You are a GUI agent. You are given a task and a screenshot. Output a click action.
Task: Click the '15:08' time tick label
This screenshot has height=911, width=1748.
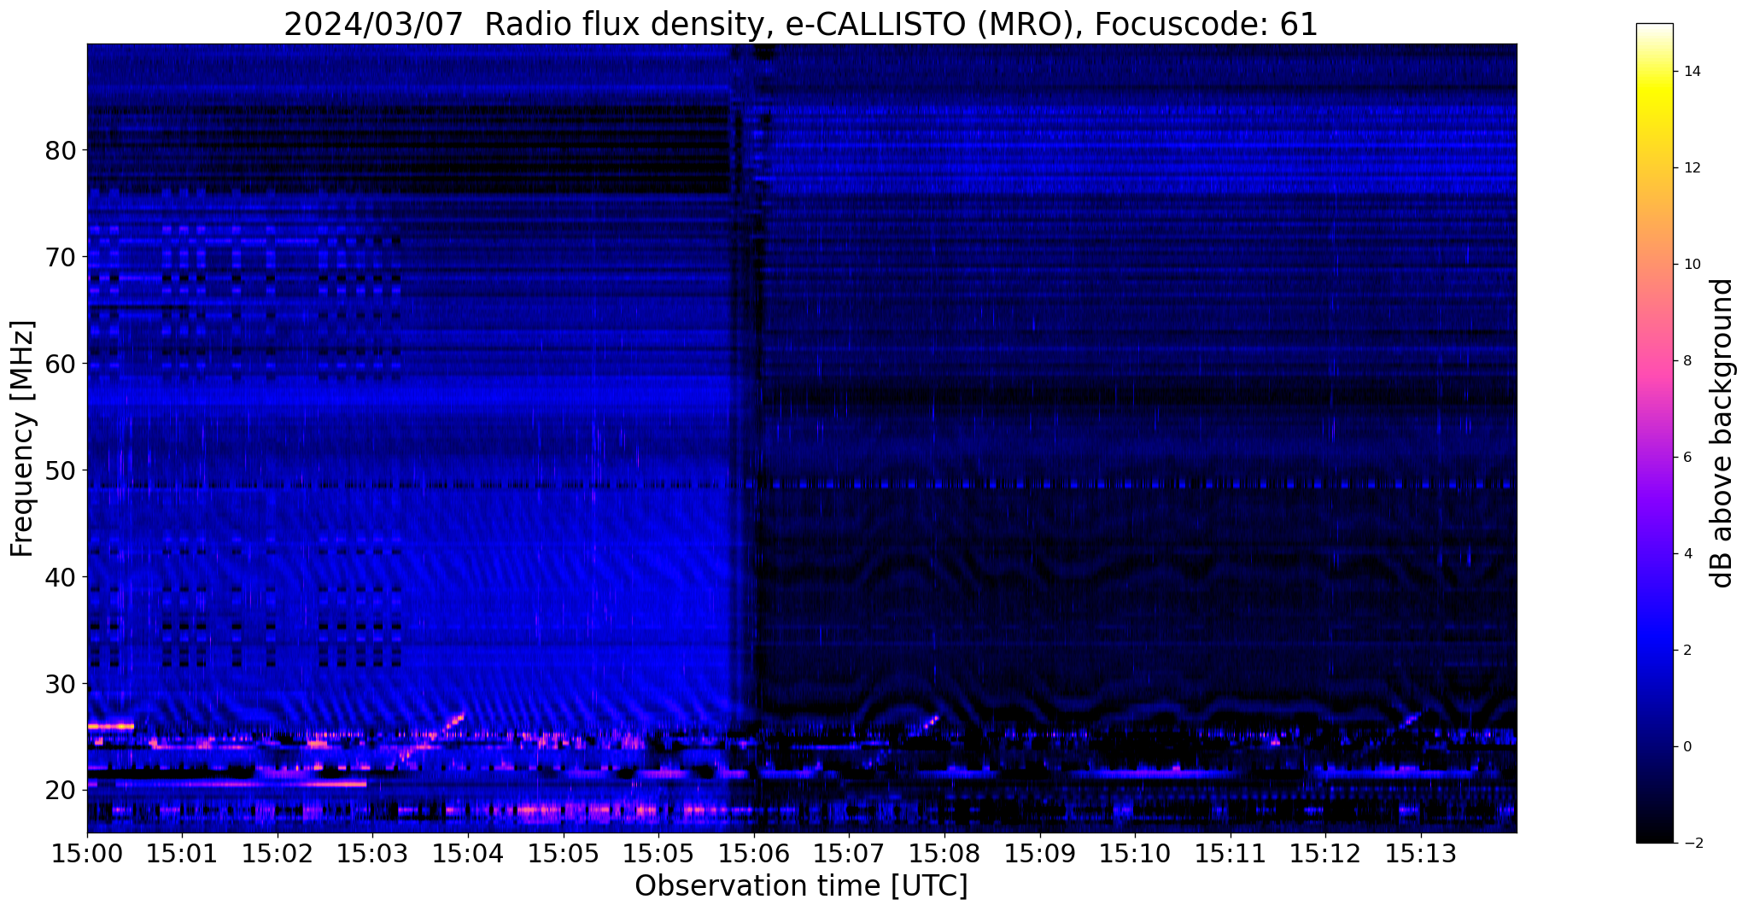pos(944,853)
